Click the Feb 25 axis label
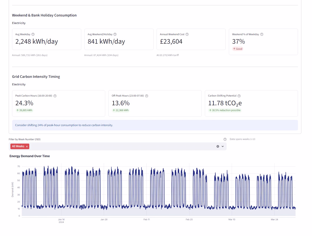 tap(189, 220)
